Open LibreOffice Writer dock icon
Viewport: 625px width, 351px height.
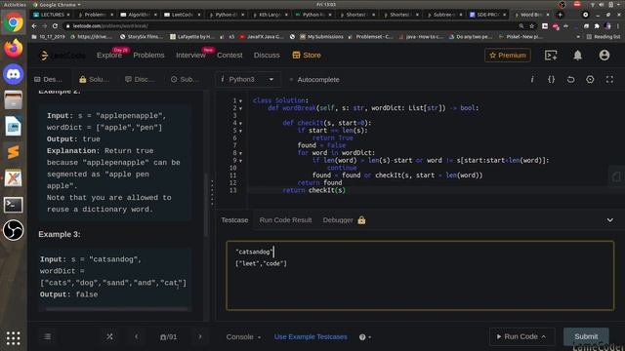[13, 126]
